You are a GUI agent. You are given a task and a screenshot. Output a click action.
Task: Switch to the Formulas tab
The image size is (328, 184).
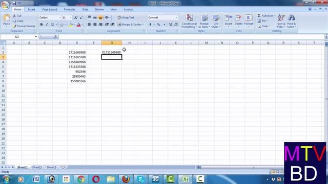70,9
